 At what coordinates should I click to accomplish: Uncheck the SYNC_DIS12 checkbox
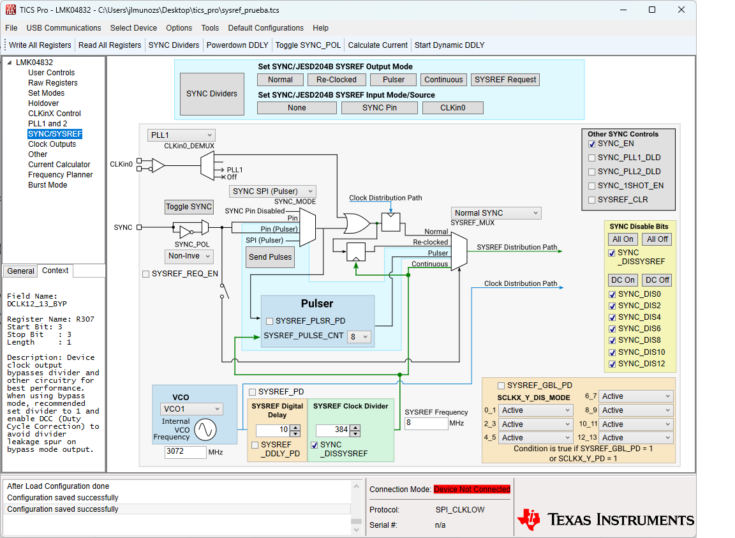click(612, 364)
